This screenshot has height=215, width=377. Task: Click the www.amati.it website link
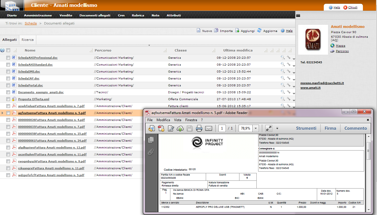click(310, 87)
